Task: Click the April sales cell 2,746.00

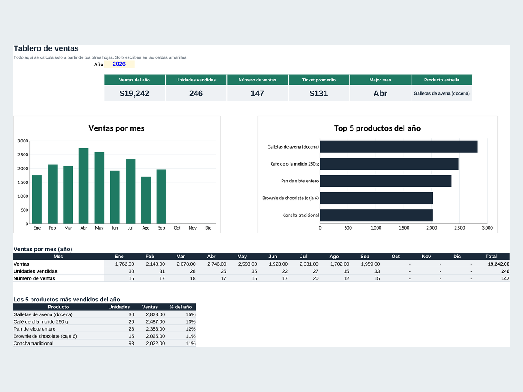Action: click(x=211, y=264)
